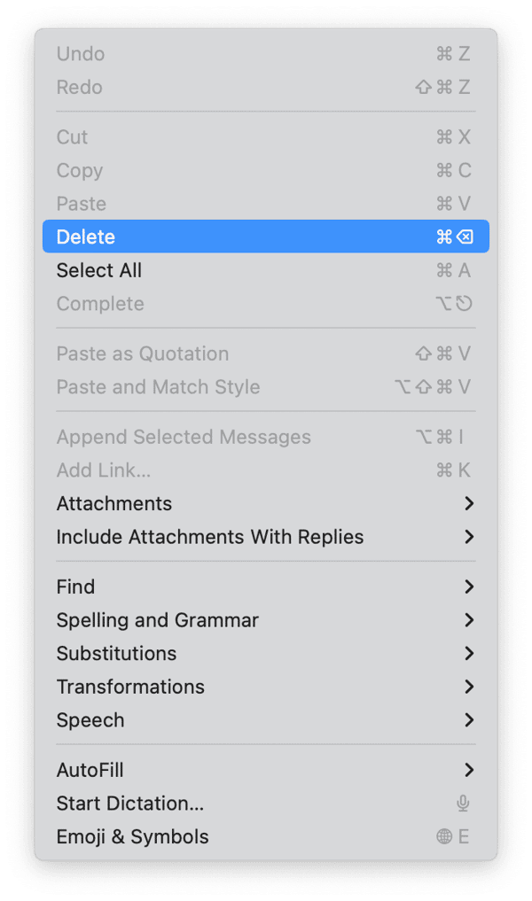
Task: Expand the Speech submenu chevron
Action: coord(469,720)
